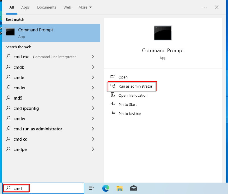The height and width of the screenshot is (194, 228).
Task: Click the Command Prompt icon in Best match
Action: click(10, 32)
